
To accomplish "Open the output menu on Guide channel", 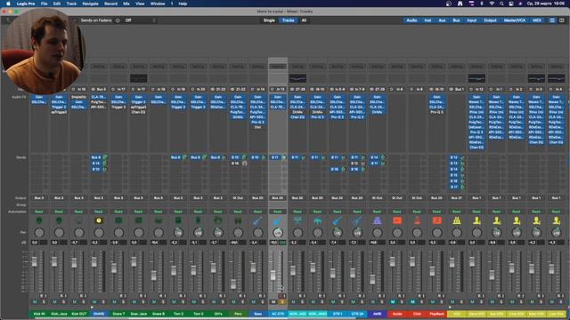I will pyautogui.click(x=397, y=198).
